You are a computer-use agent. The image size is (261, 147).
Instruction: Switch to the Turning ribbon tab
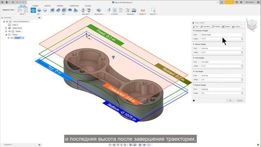[35, 6]
